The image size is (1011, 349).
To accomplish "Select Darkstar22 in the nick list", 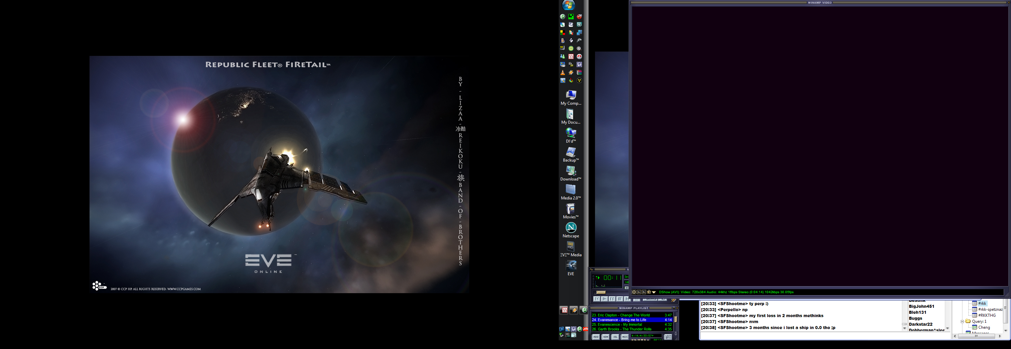I will (x=921, y=324).
